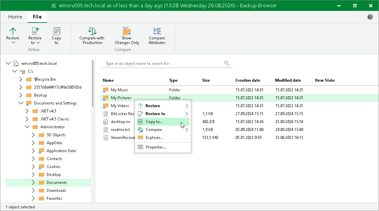Viewport: 379px width, 211px height.
Task: Sort by Name column header
Action: (108, 80)
